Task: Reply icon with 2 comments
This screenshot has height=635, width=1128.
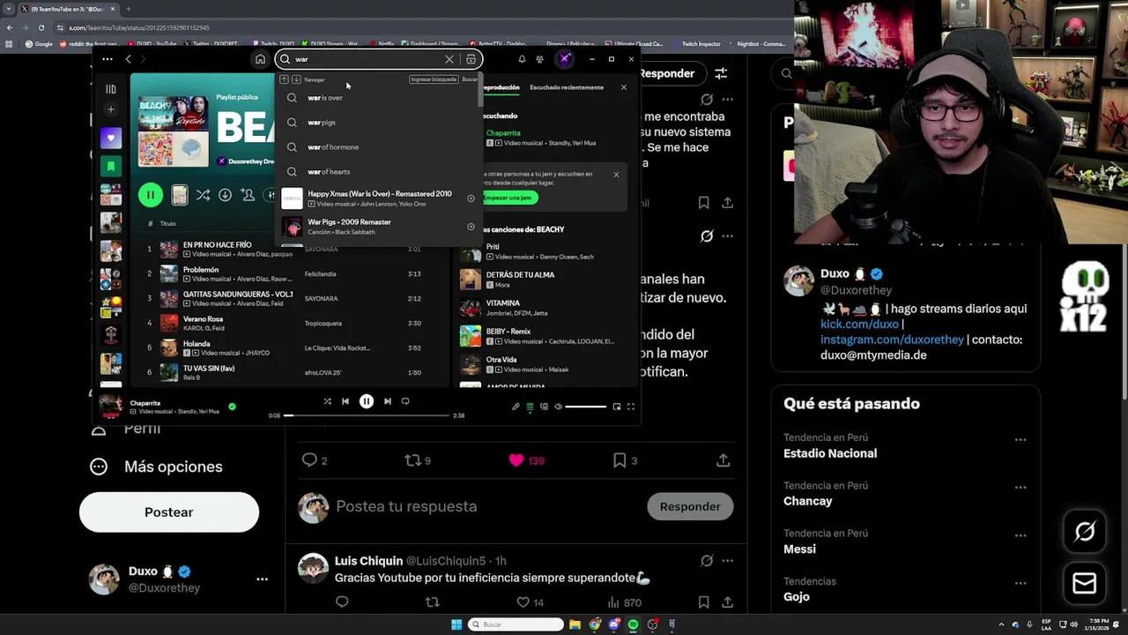Action: [x=309, y=460]
